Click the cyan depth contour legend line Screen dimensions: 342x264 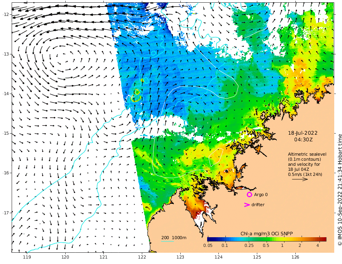coord(168,241)
